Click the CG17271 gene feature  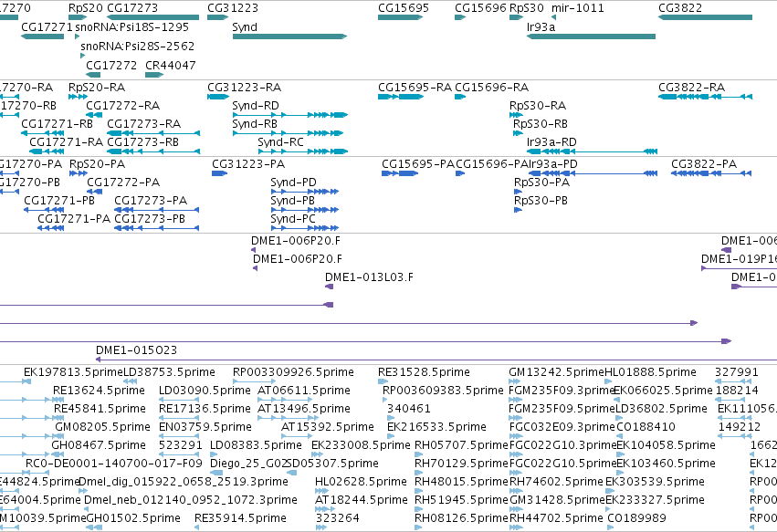[43, 37]
